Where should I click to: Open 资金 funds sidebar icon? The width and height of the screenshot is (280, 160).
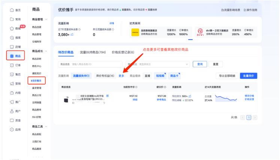coord(12,120)
